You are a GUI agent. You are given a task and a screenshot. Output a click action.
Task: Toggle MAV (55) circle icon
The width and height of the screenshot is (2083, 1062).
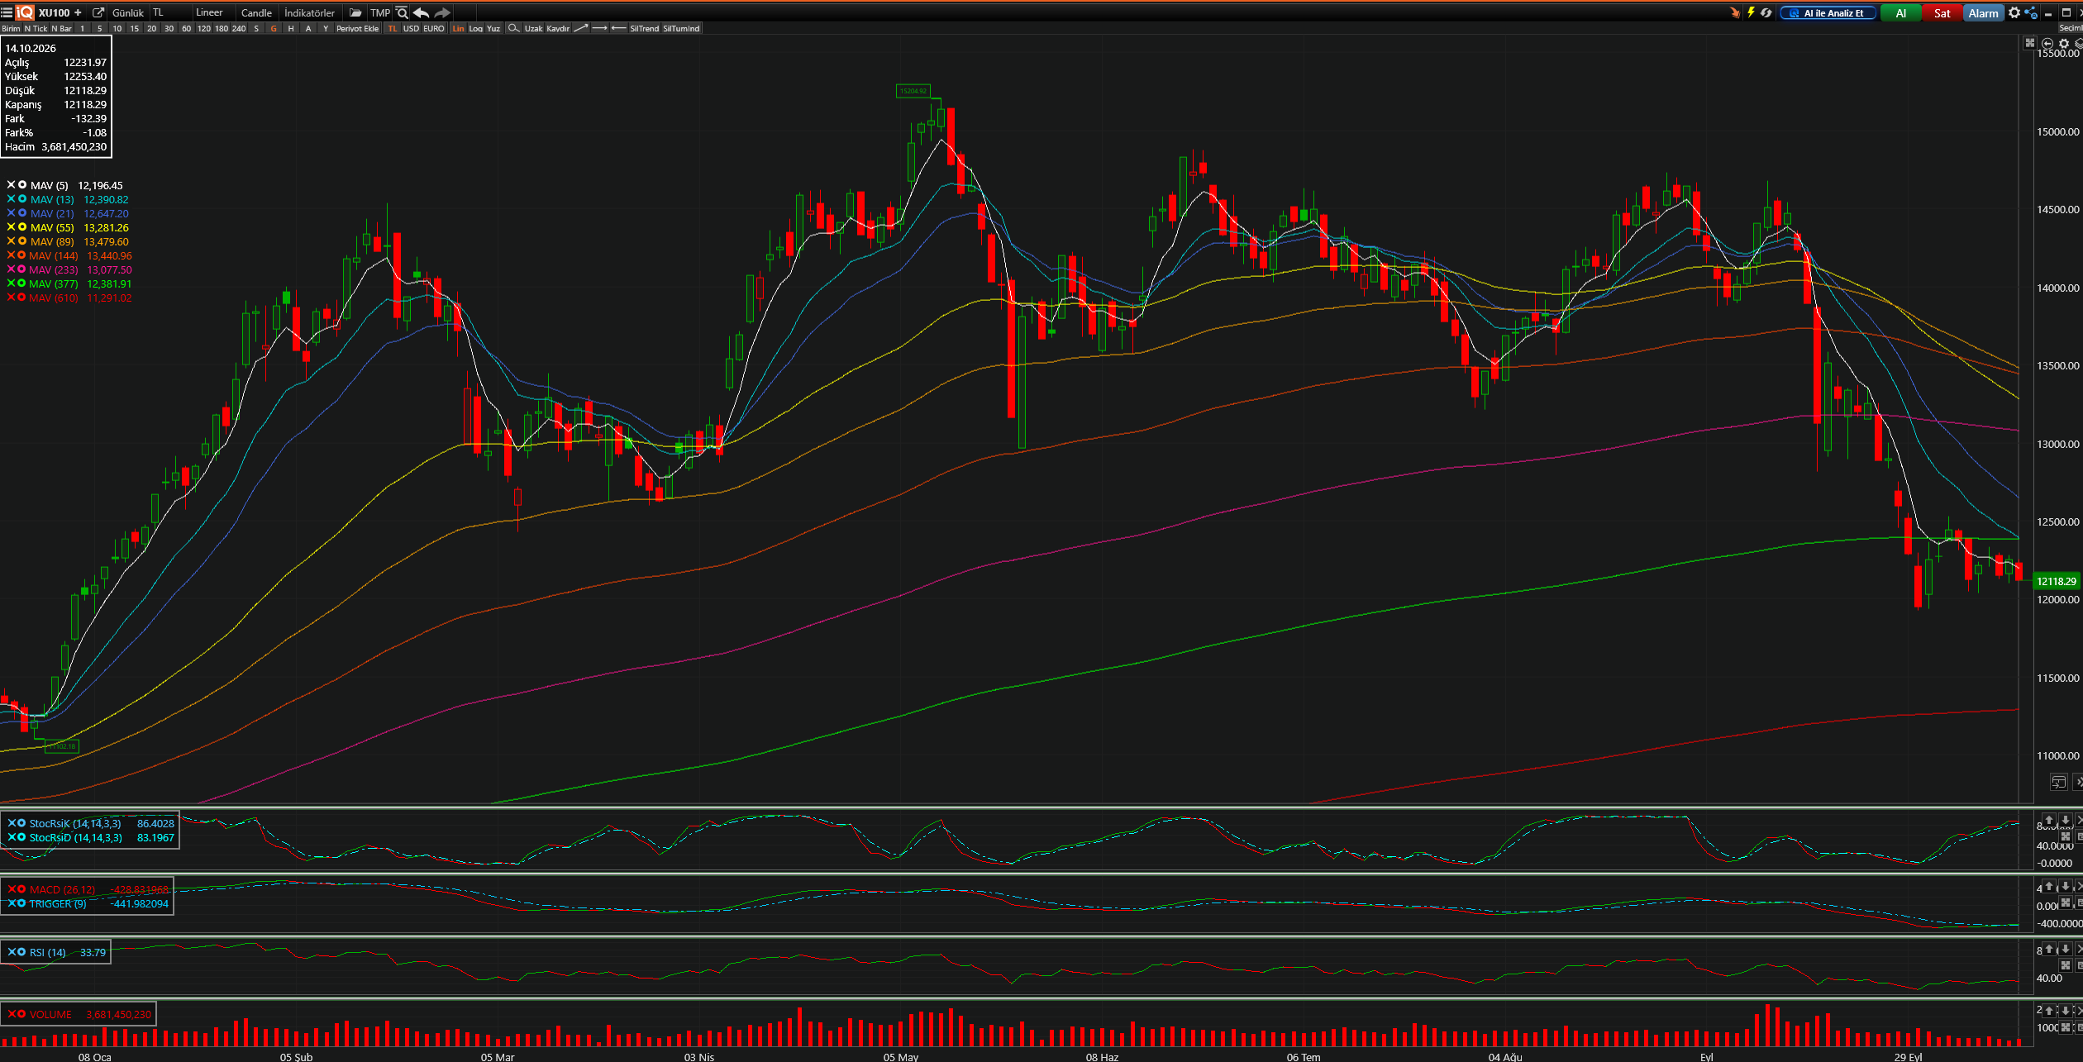pyautogui.click(x=22, y=227)
